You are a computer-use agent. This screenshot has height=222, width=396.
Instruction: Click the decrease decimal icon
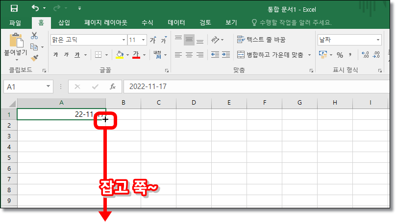tap(376, 54)
